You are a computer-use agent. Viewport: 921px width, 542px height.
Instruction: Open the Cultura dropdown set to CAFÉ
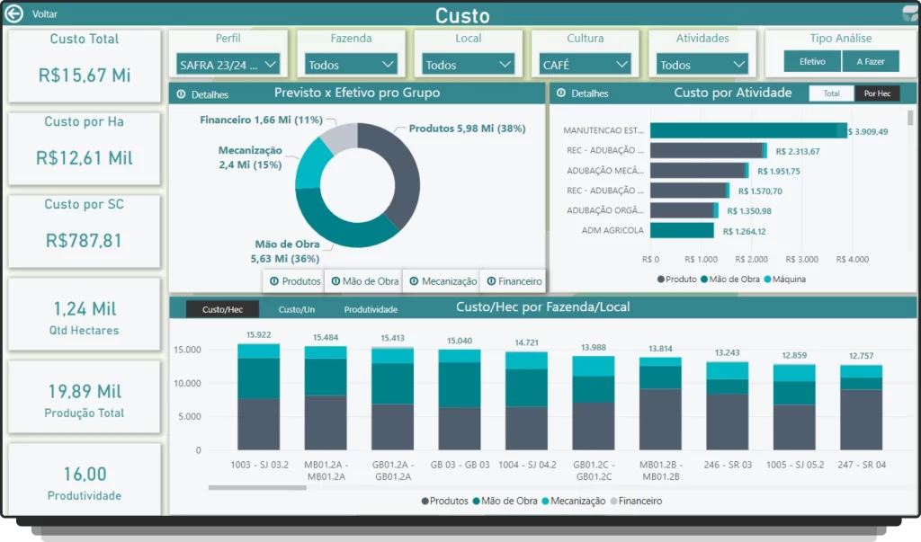pos(586,65)
